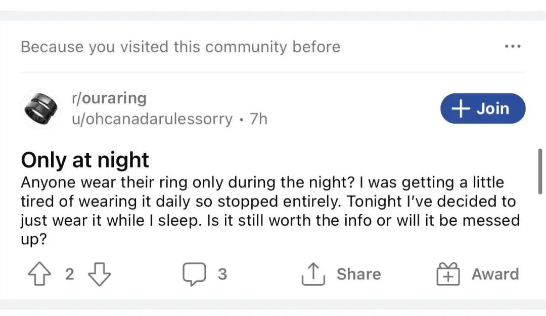This screenshot has width=546, height=316.
Task: Open the three-dot post options menu
Action: (512, 47)
